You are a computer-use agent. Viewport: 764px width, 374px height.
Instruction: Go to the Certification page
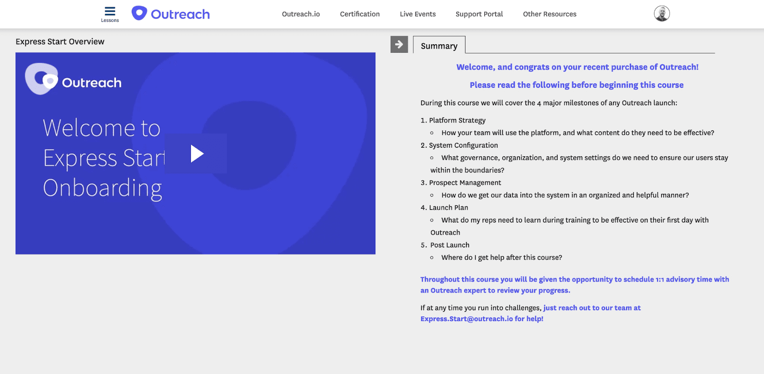(x=360, y=14)
